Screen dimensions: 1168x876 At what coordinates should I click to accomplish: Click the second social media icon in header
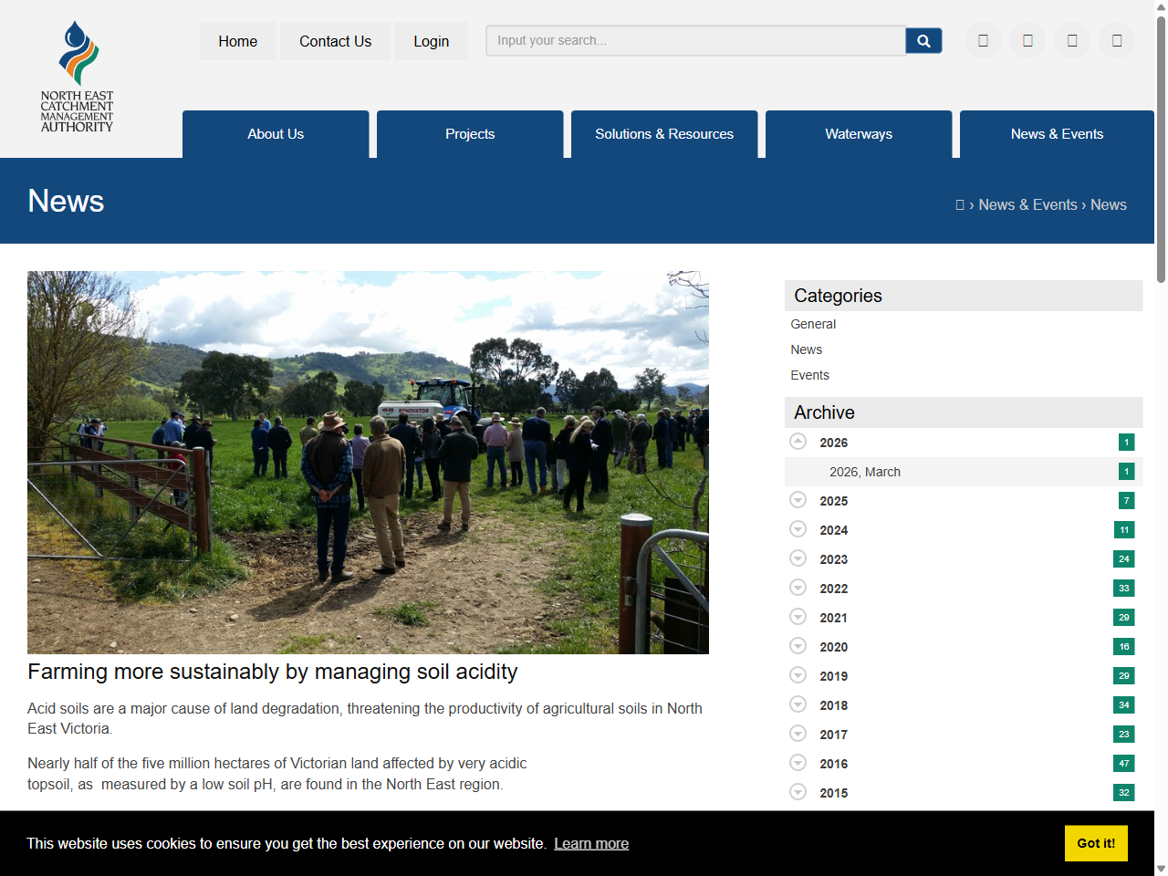(1027, 40)
